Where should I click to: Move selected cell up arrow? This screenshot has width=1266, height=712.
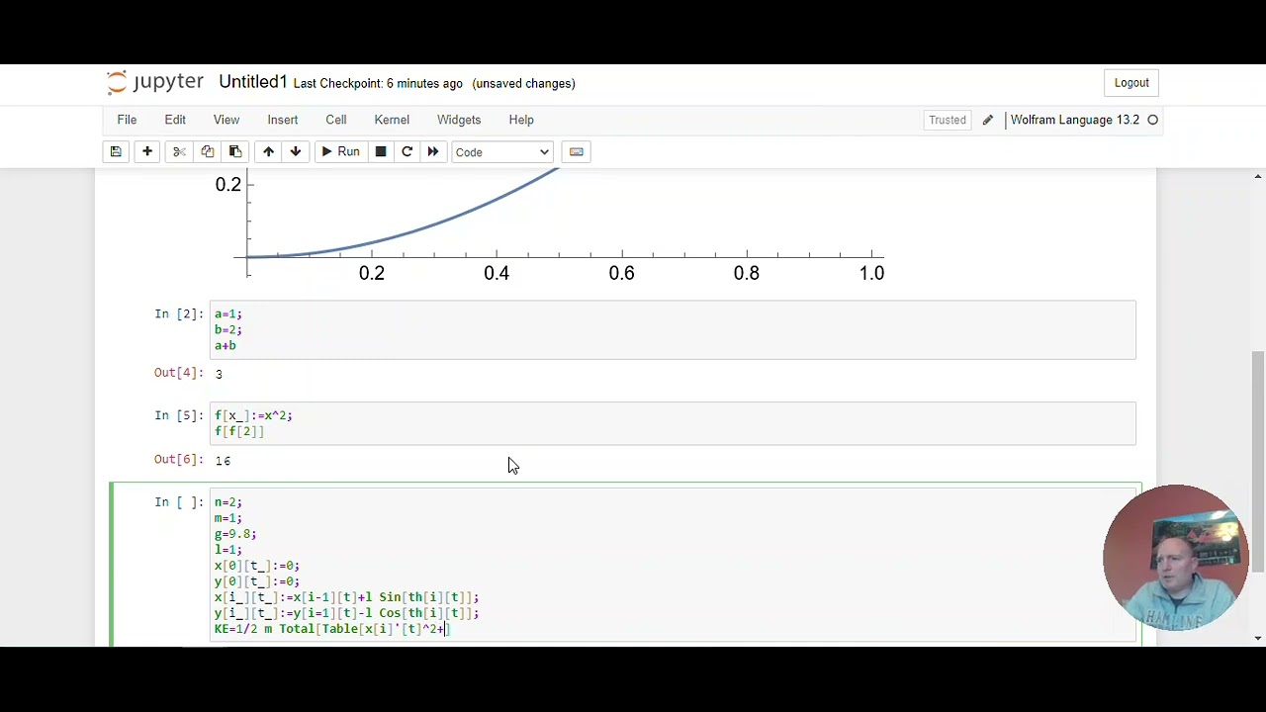pyautogui.click(x=268, y=151)
